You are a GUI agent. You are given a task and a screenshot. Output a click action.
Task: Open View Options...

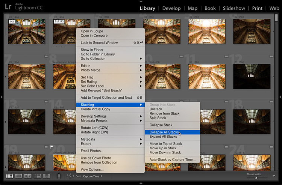(110, 169)
